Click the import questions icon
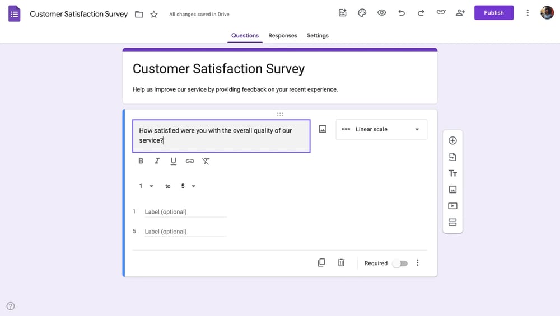 point(452,157)
